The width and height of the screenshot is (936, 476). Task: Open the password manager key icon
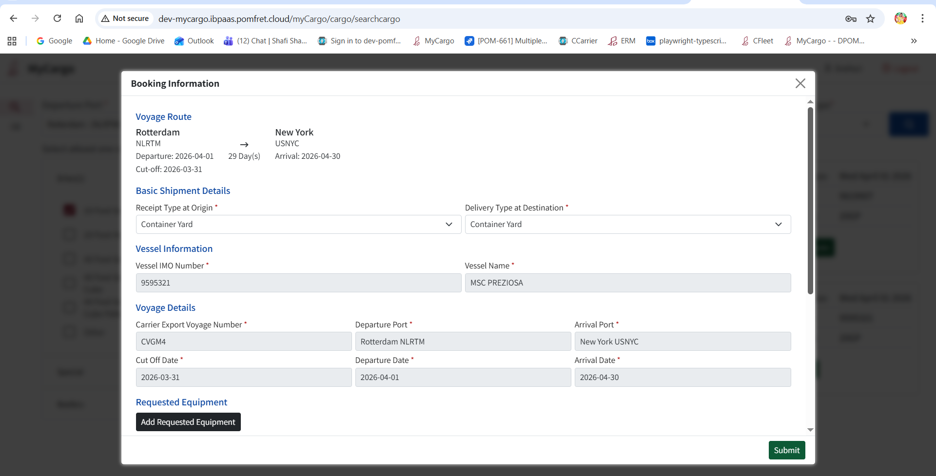tap(851, 19)
